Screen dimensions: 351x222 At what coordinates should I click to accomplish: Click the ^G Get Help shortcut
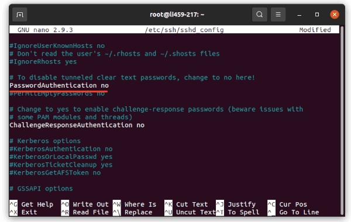point(32,204)
